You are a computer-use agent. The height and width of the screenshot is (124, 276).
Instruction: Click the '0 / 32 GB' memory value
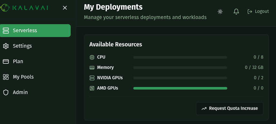(x=254, y=67)
